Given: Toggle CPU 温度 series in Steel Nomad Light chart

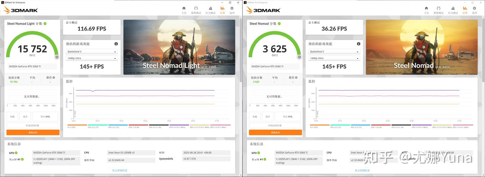Looking at the screenshot, I should (98, 126).
